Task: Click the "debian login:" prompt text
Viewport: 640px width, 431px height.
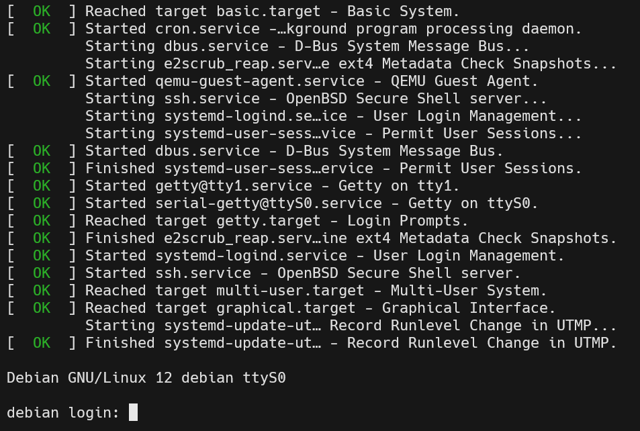Action: click(x=63, y=412)
